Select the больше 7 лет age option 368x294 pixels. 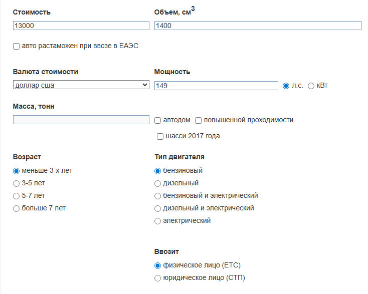[16, 208]
